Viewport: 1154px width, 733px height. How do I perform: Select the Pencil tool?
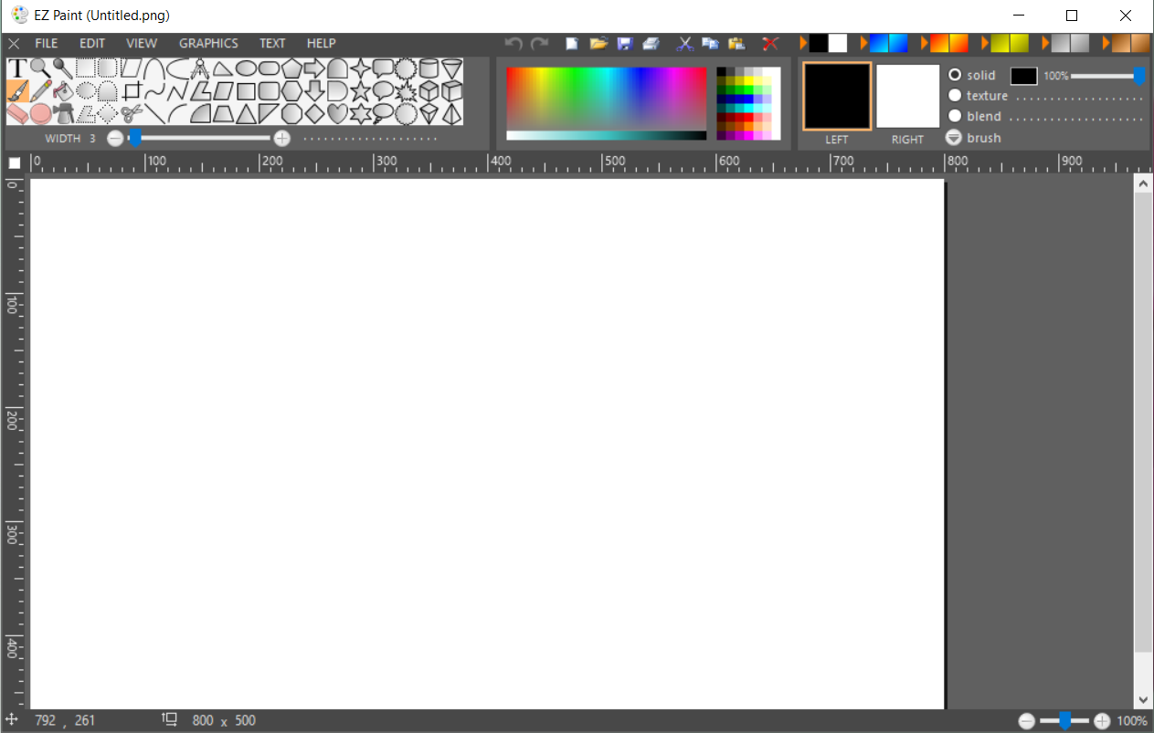click(x=41, y=90)
